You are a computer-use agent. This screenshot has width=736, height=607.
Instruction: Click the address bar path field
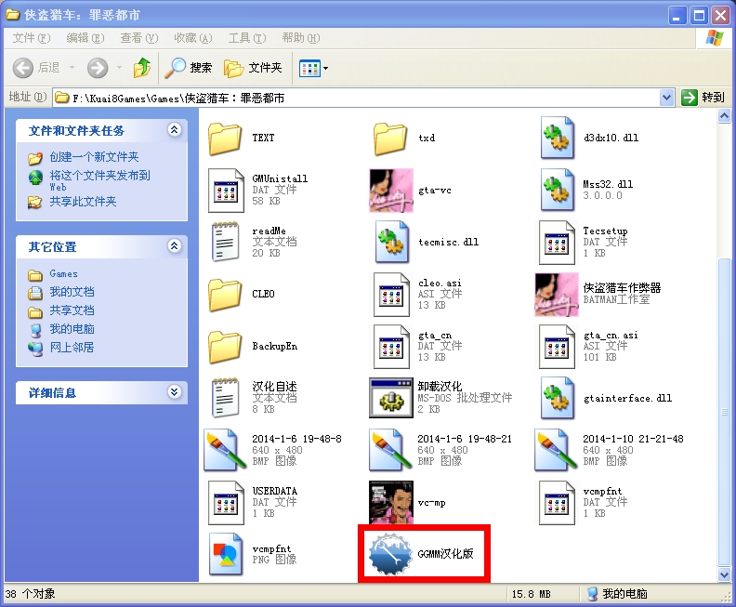357,98
